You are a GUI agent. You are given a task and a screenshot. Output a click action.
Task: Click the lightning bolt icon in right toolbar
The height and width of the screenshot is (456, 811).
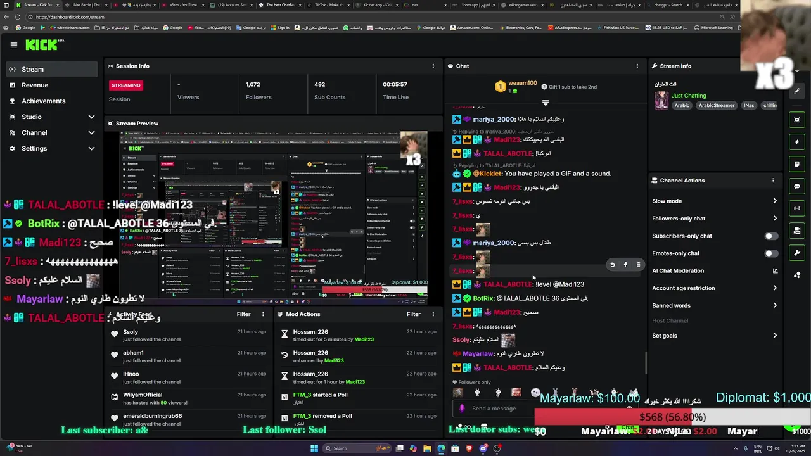797,142
